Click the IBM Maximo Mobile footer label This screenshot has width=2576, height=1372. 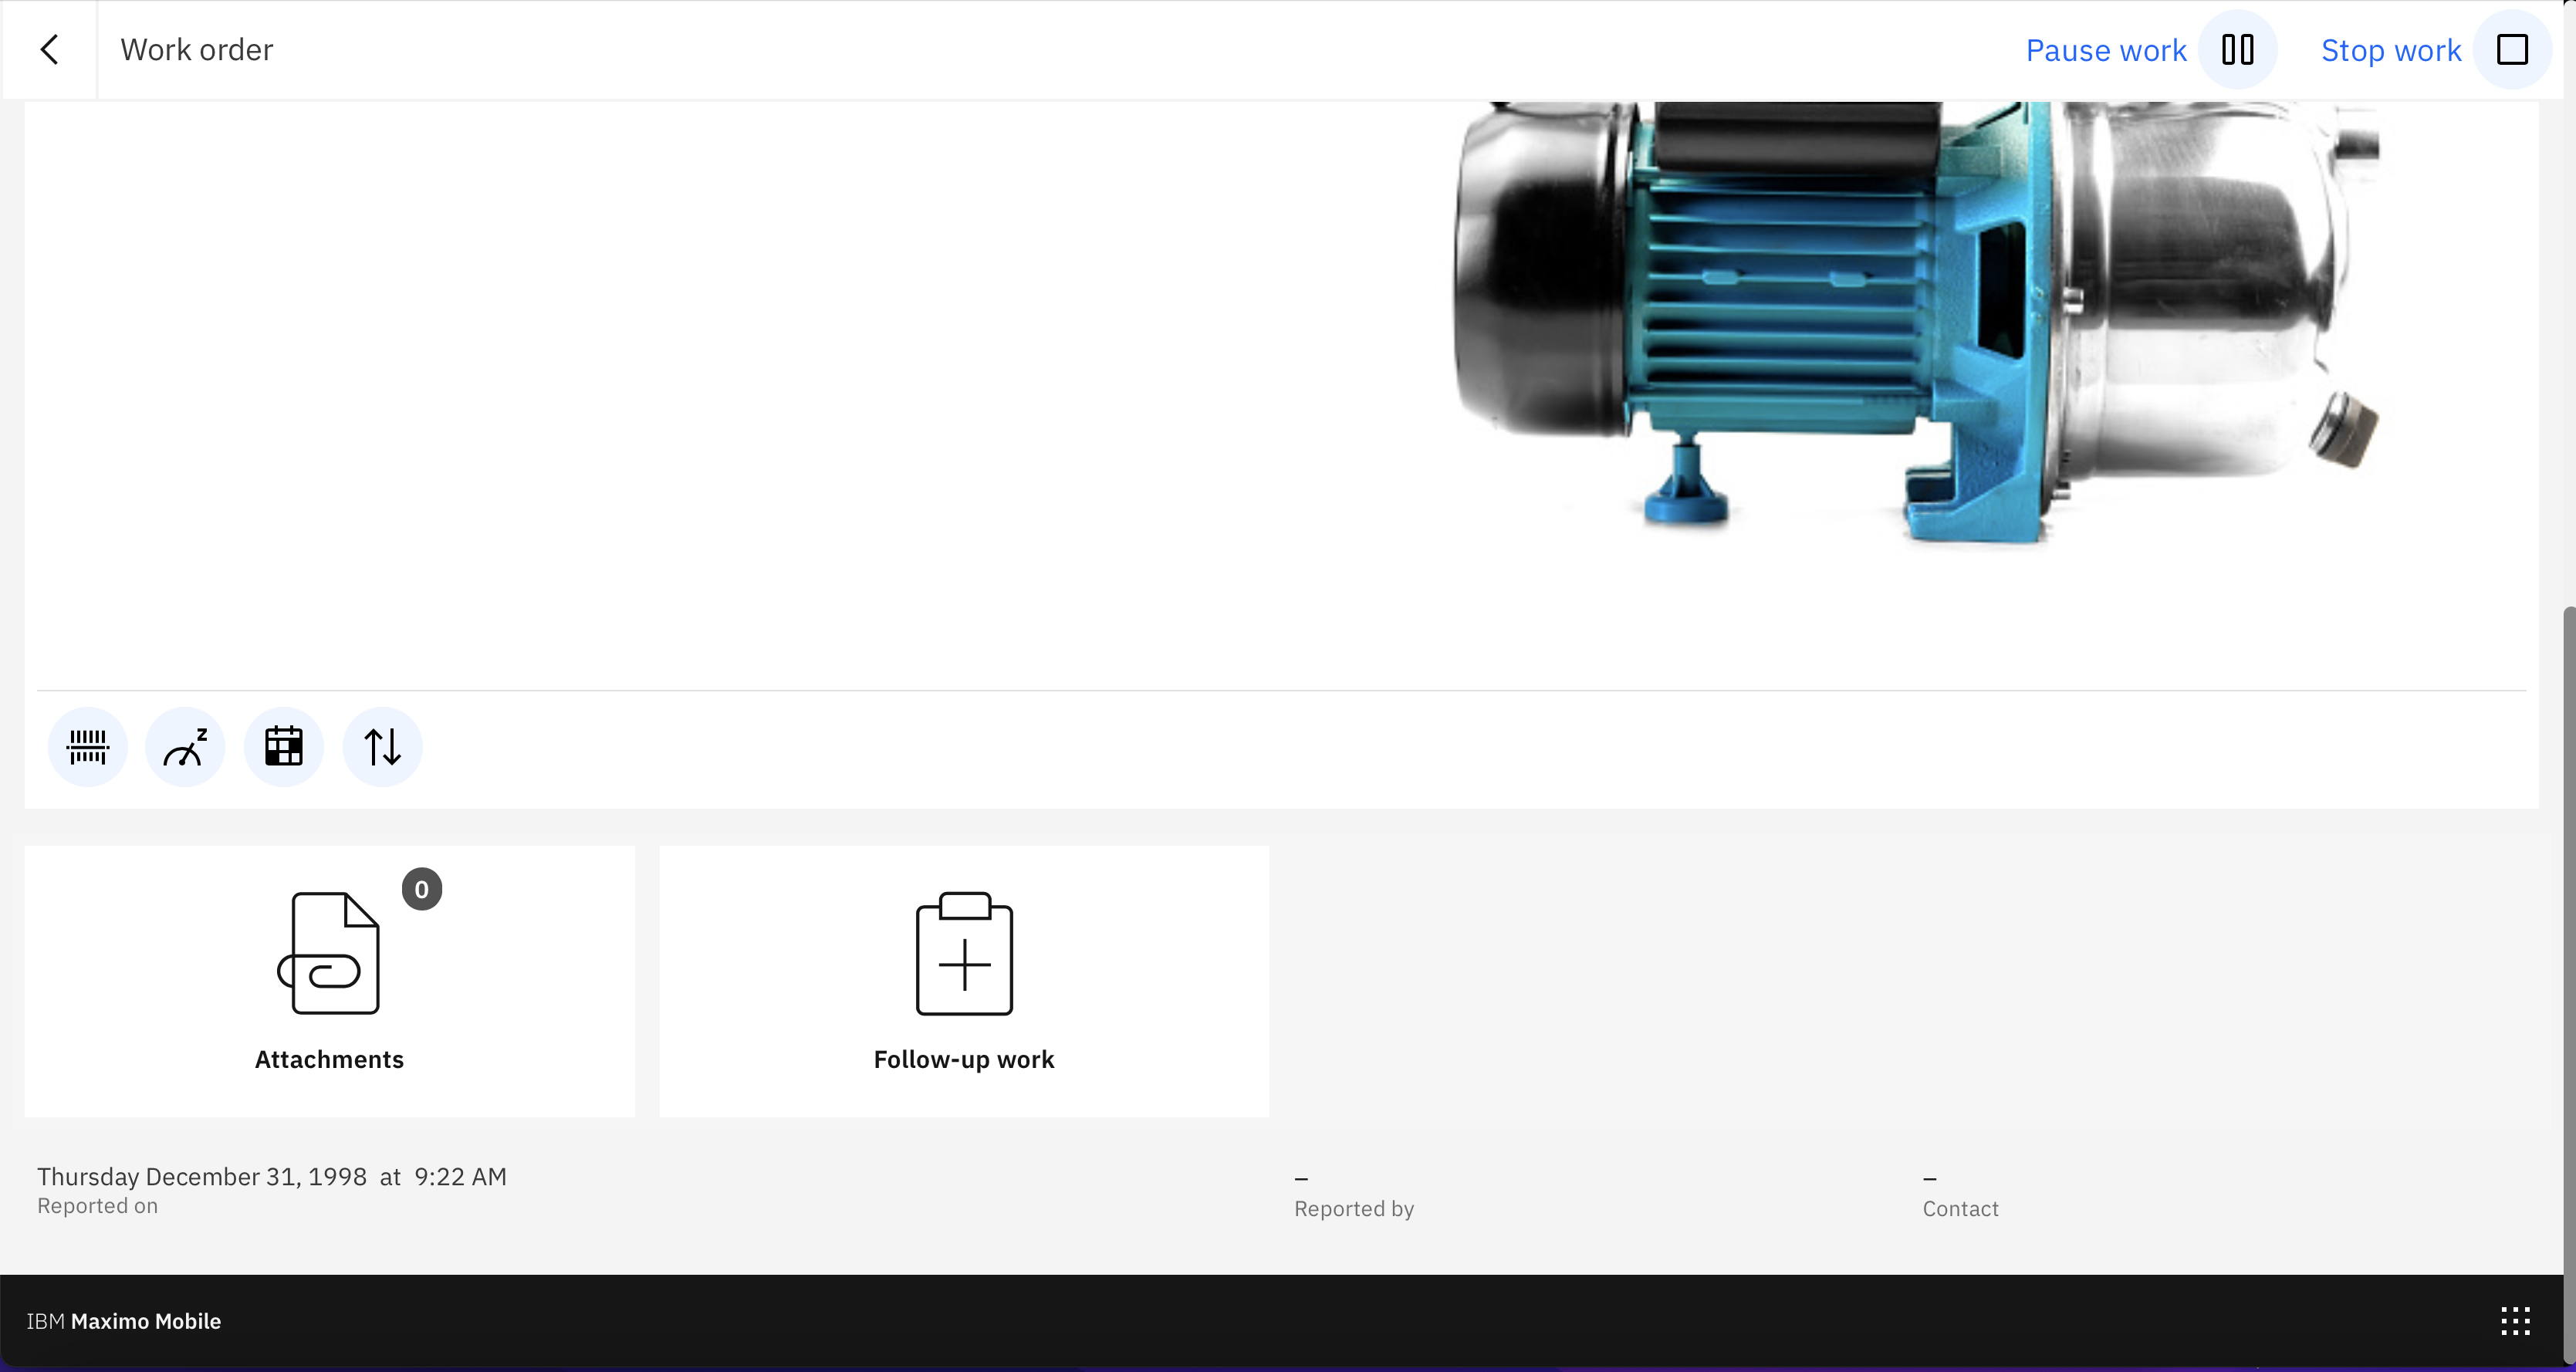[124, 1321]
